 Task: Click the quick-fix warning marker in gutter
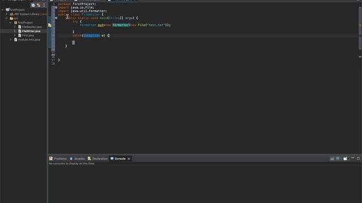point(50,25)
